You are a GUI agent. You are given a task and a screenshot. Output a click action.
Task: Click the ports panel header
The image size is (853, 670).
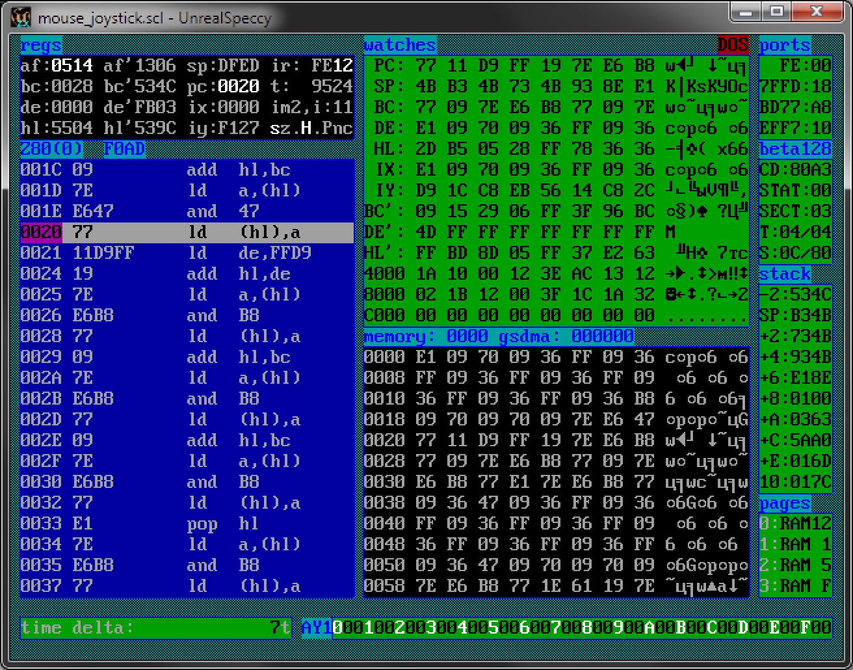[x=784, y=44]
